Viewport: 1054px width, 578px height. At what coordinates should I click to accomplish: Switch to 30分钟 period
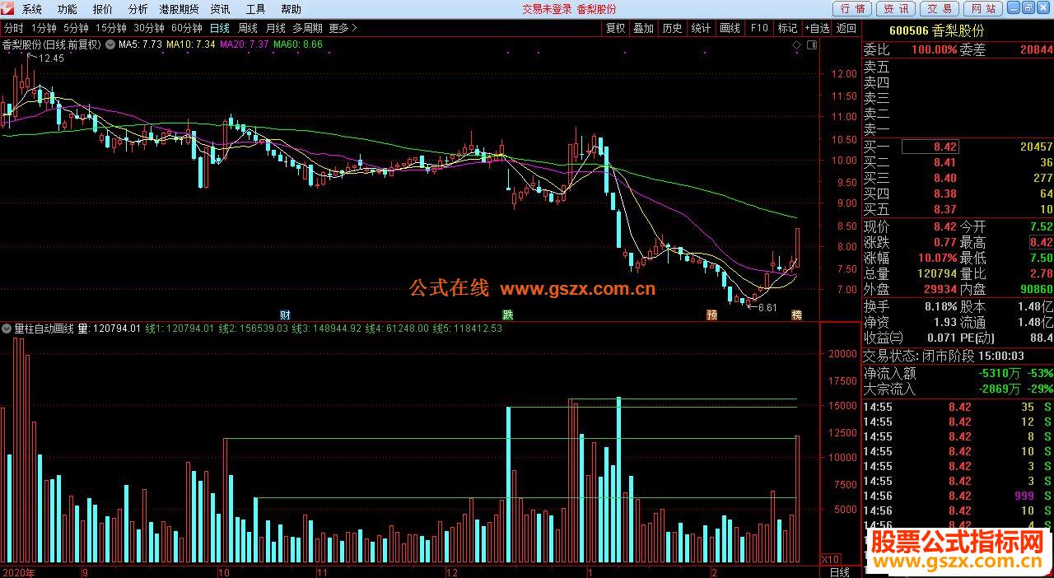click(x=149, y=27)
